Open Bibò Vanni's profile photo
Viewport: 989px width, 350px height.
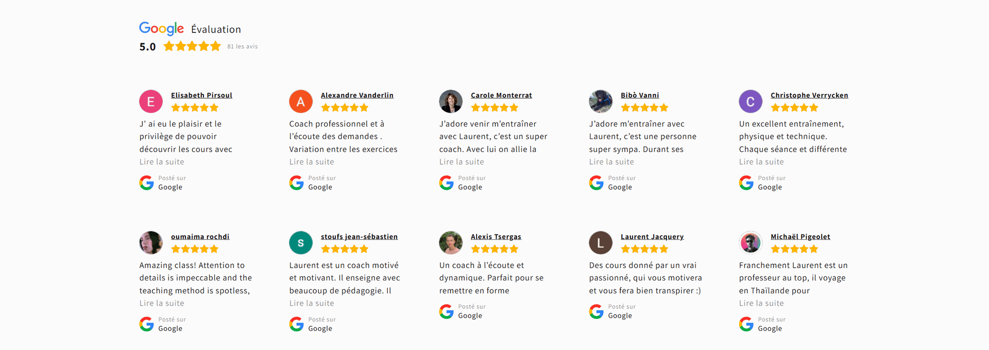(601, 101)
